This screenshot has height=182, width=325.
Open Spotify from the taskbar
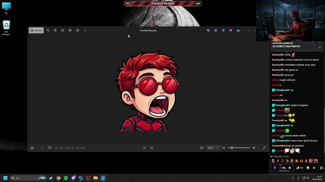click(x=66, y=178)
